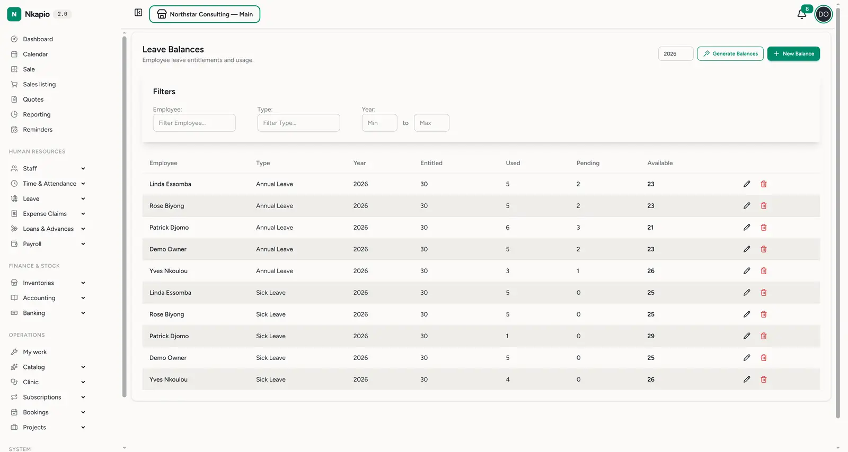Expand the Leave submenu
The image size is (848, 452).
click(48, 198)
